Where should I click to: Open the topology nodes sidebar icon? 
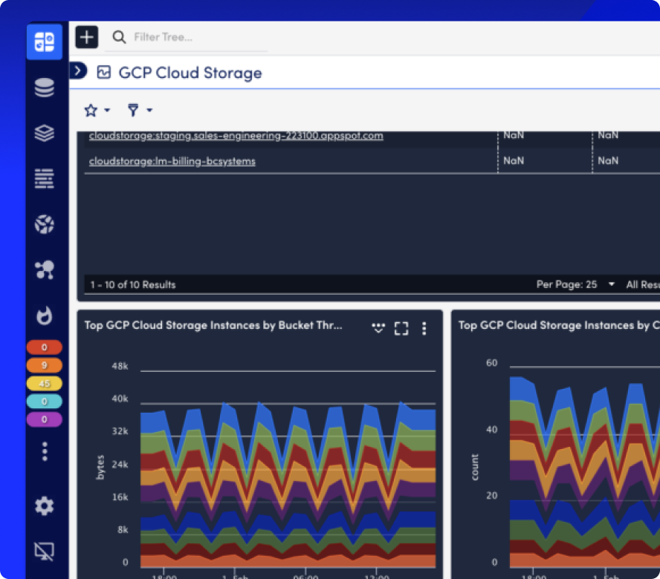click(x=44, y=269)
